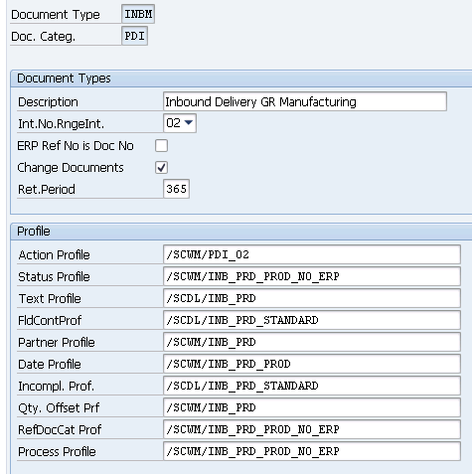The height and width of the screenshot is (474, 472).
Task: Click the Document Types group header
Action: click(241, 79)
